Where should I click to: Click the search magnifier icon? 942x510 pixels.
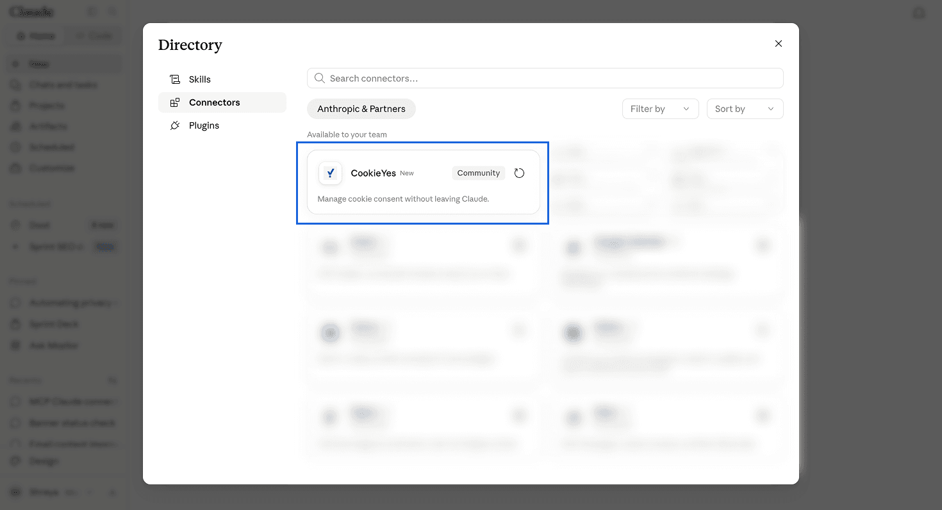[x=319, y=78]
